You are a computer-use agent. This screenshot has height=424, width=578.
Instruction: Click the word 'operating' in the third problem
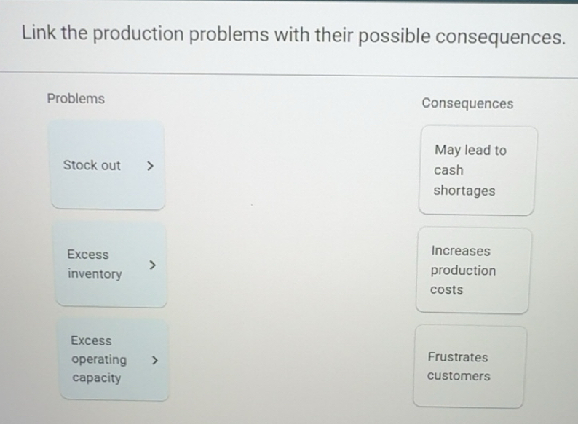98,359
